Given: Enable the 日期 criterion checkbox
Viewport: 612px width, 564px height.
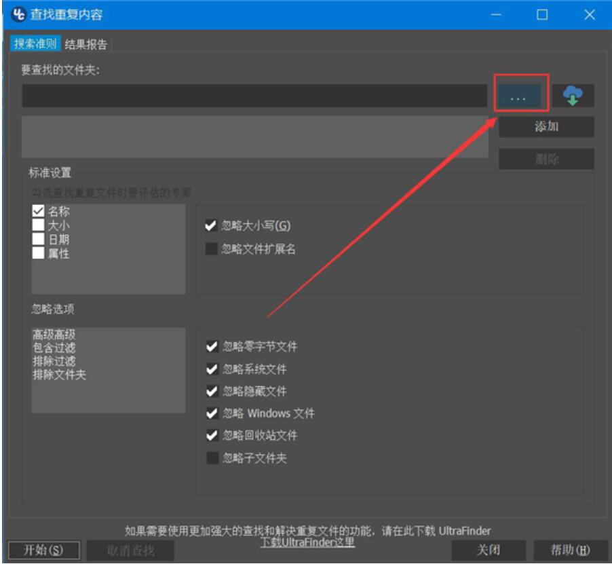Looking at the screenshot, I should [x=38, y=240].
